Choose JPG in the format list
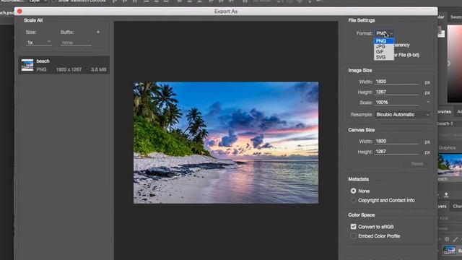Image resolution: width=462 pixels, height=260 pixels. pyautogui.click(x=384, y=46)
